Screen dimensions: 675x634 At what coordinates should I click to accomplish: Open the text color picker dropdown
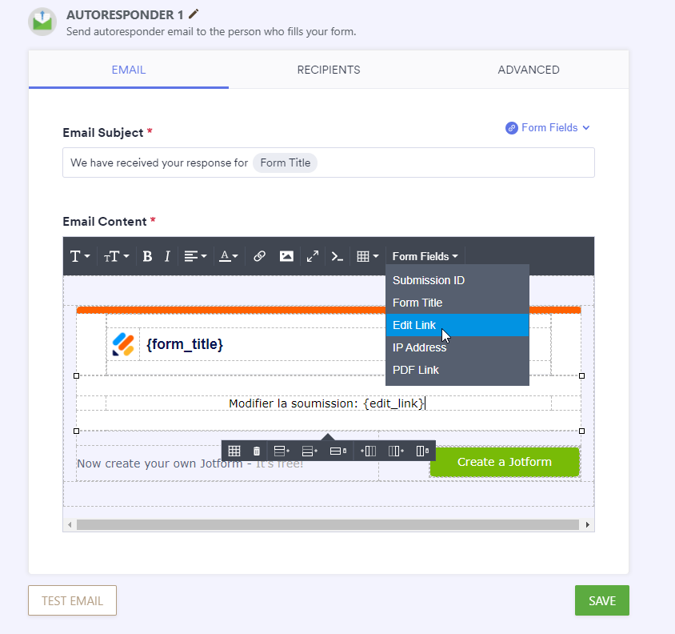coord(229,256)
